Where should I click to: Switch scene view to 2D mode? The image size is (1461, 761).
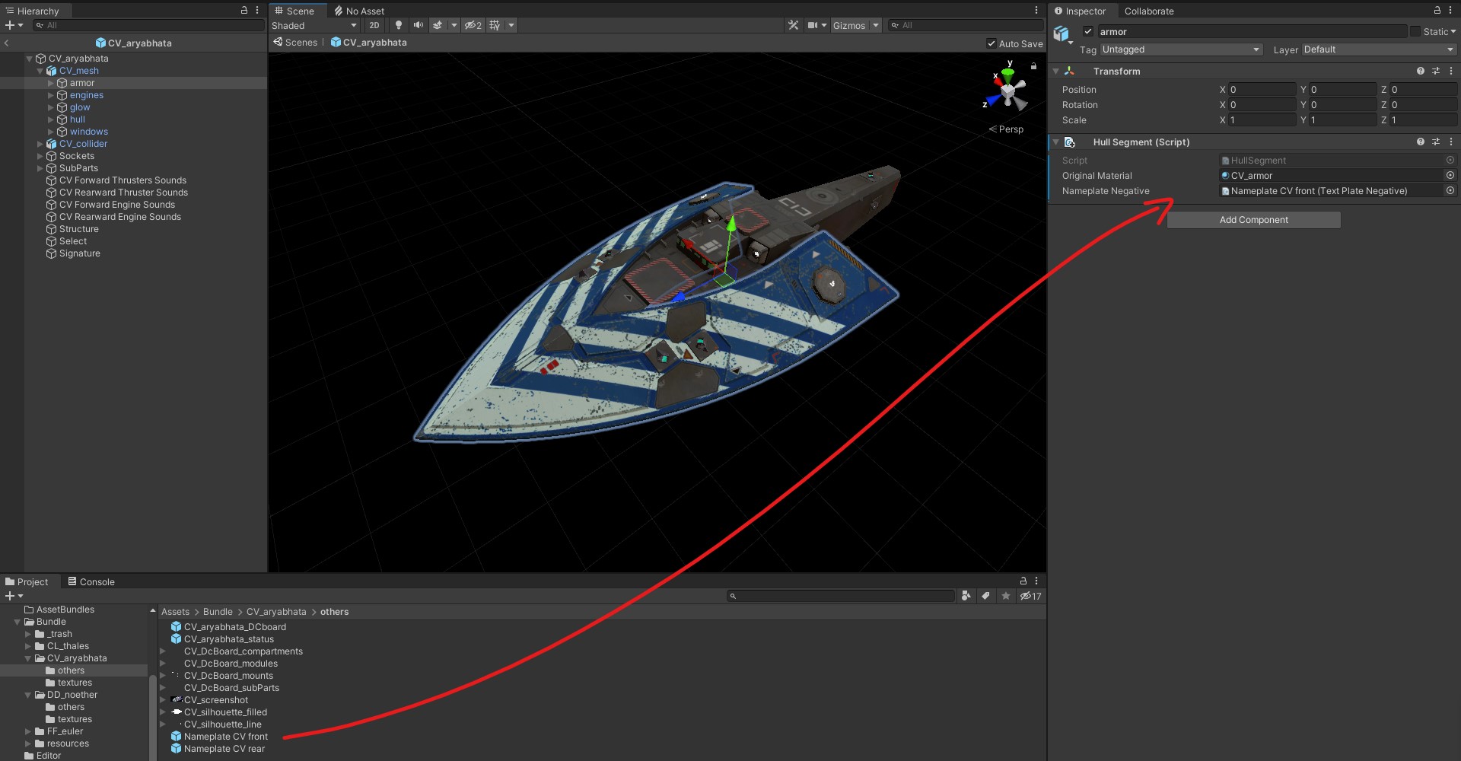click(x=374, y=25)
